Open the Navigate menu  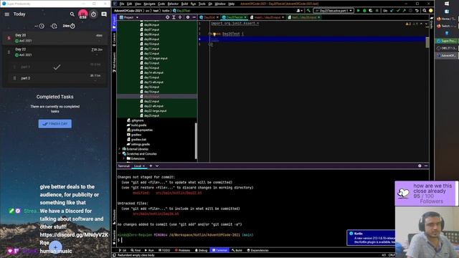pyautogui.click(x=149, y=4)
